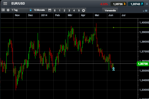Screen dimensions: 149x99
Task: Select the S preset button
Action: tap(55, 10)
